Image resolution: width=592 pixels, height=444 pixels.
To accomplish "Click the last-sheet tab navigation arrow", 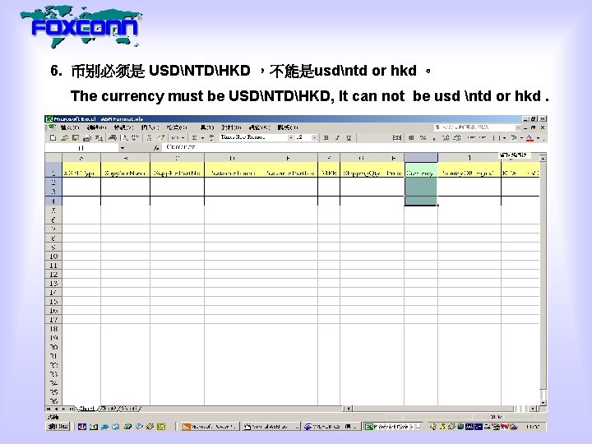I will coord(71,409).
